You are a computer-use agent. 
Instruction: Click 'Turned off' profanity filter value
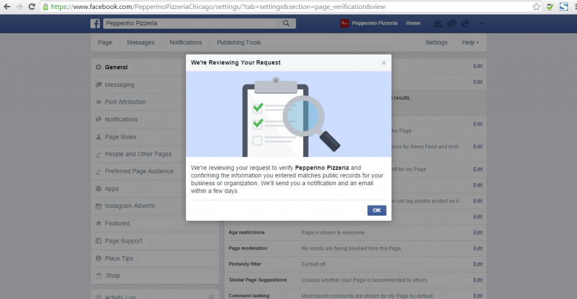tap(313, 264)
